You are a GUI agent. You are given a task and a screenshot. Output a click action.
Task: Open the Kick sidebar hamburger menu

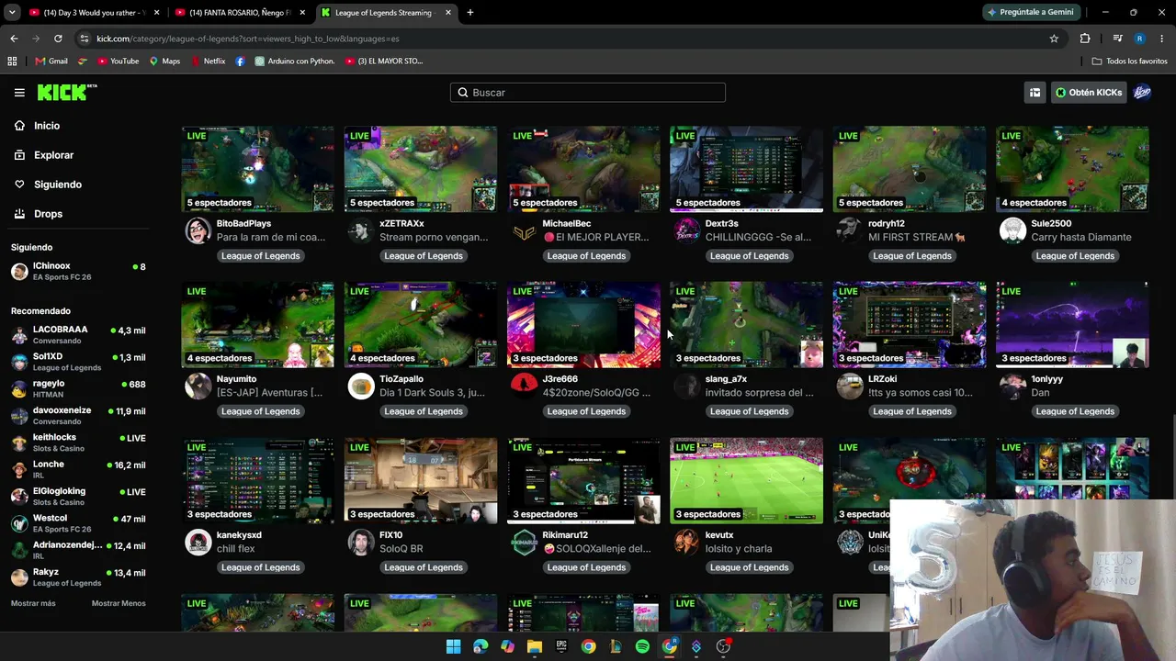point(19,93)
